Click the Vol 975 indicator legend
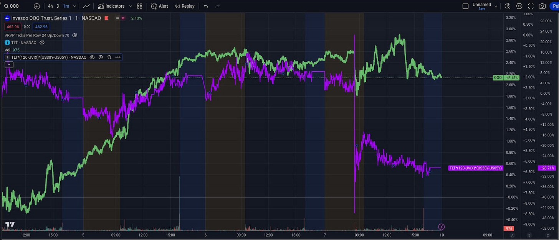The width and height of the screenshot is (559, 240). click(x=12, y=50)
